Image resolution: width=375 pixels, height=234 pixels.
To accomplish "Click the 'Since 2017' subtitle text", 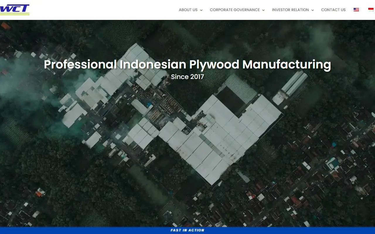I will 187,77.
